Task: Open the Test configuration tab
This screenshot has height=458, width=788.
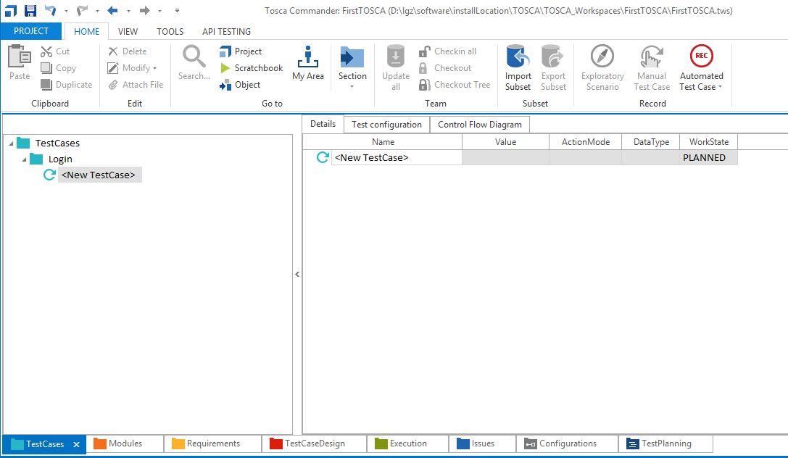Action: [x=386, y=125]
